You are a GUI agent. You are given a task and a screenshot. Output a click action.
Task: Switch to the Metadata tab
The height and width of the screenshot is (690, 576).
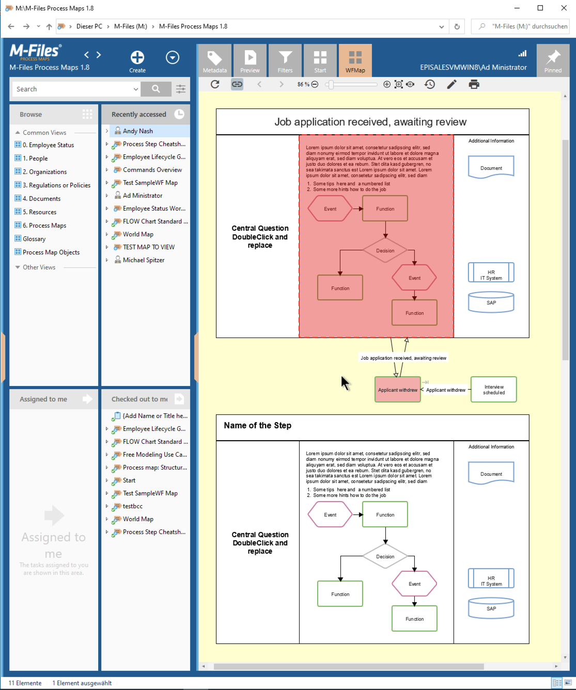(x=215, y=61)
